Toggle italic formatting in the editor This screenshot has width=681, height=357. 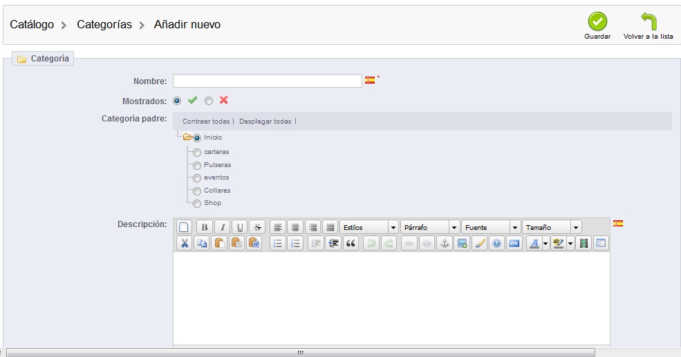[223, 227]
